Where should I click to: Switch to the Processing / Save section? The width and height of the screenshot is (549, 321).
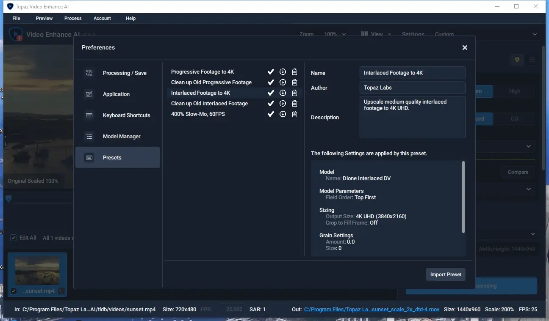pos(118,73)
